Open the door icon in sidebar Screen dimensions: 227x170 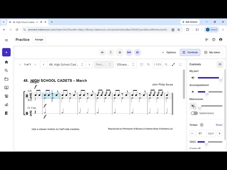6,113
